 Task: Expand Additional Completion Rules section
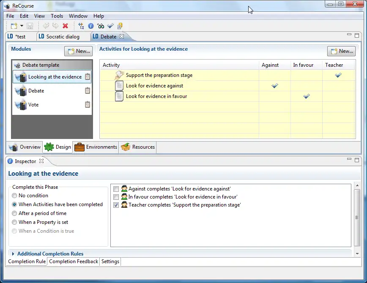[x=13, y=254]
